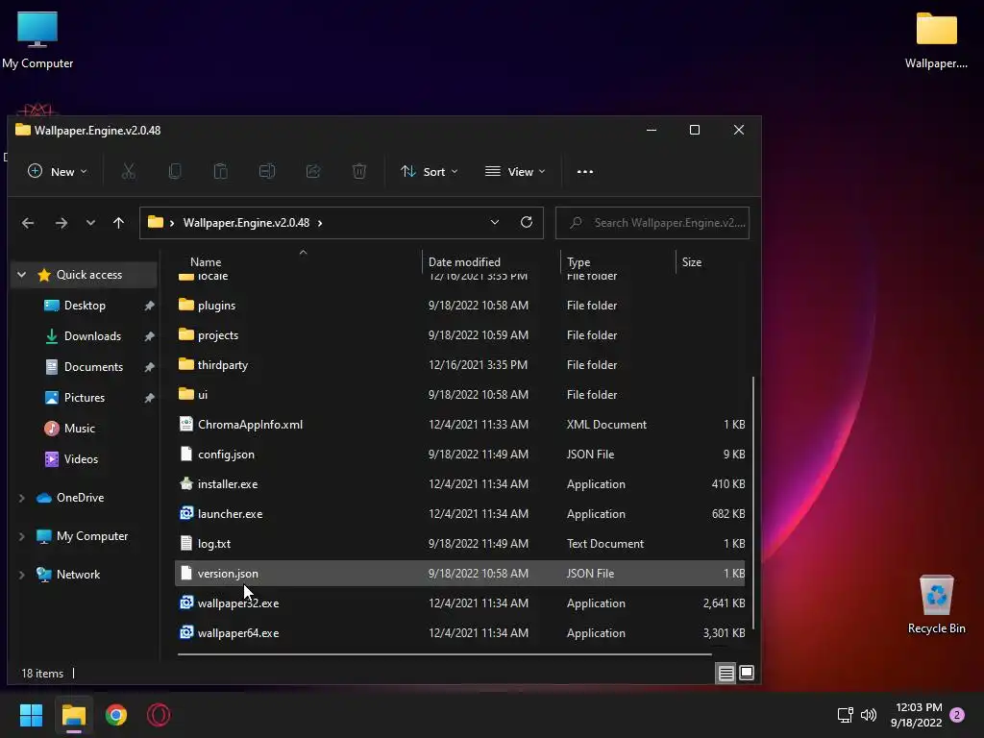
Task: Expand the breadcrumb chevron after Wallpaper.Engine.v2.0.48
Action: [x=320, y=223]
